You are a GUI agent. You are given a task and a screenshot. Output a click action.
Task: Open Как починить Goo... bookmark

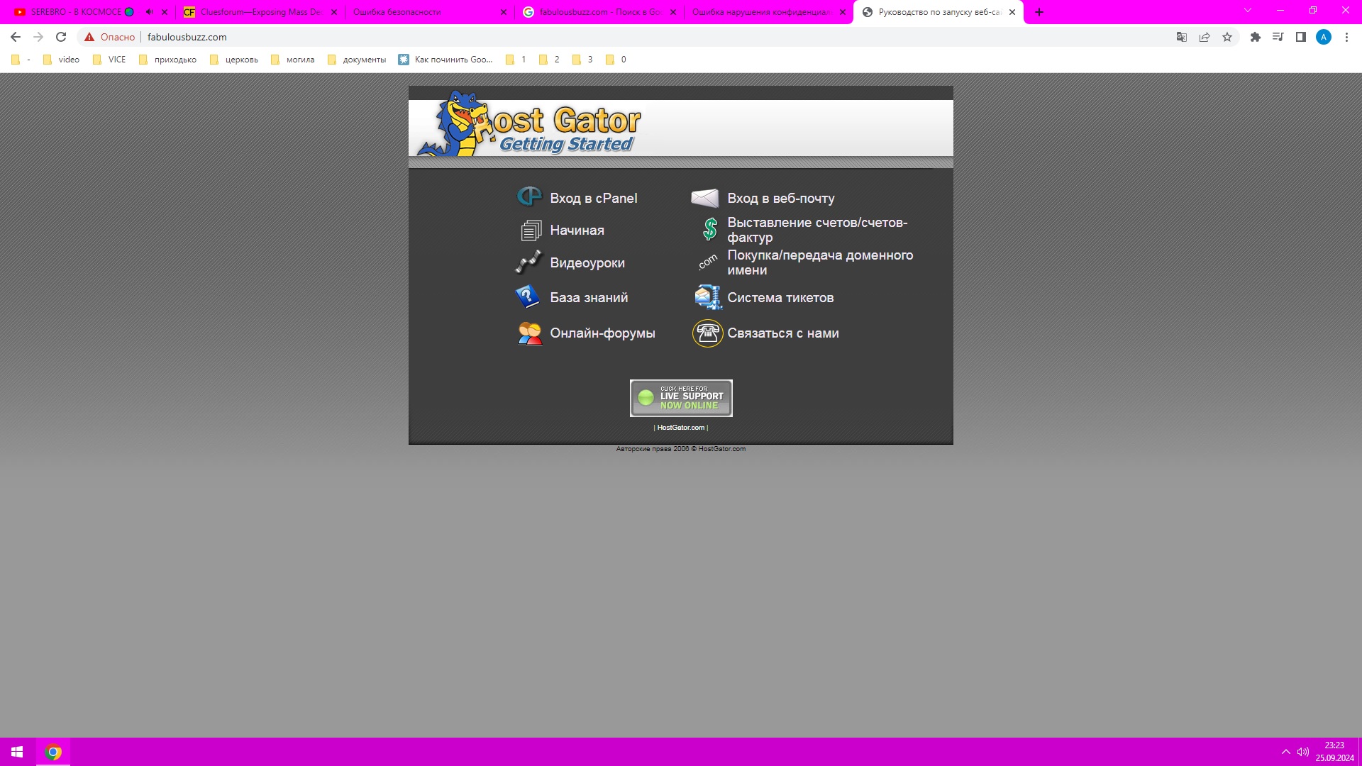[x=445, y=60]
